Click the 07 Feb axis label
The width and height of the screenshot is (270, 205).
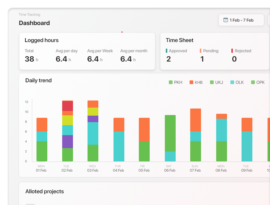tap(195, 170)
